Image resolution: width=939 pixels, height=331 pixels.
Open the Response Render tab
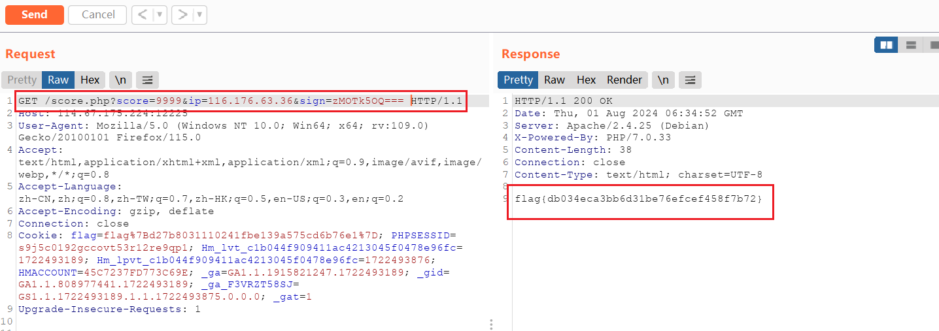[x=624, y=80]
